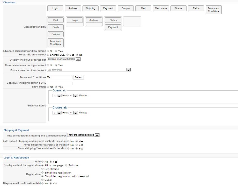Screen dimensions: 238x188
Task: Select the Guest registration option
Action: 42,180
